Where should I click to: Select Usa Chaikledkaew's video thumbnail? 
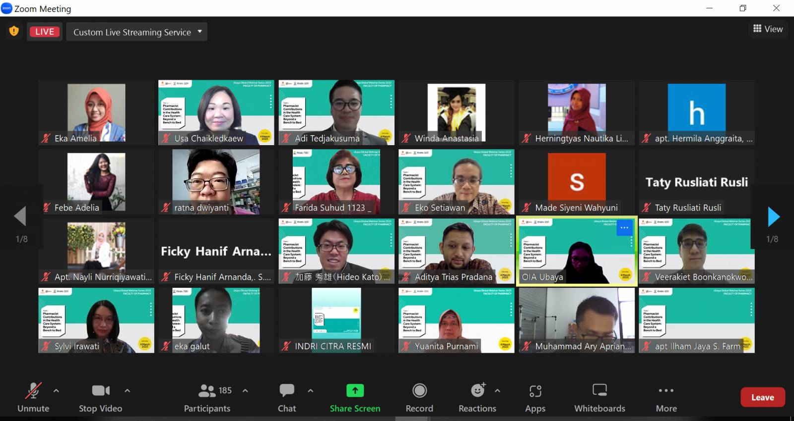216,112
